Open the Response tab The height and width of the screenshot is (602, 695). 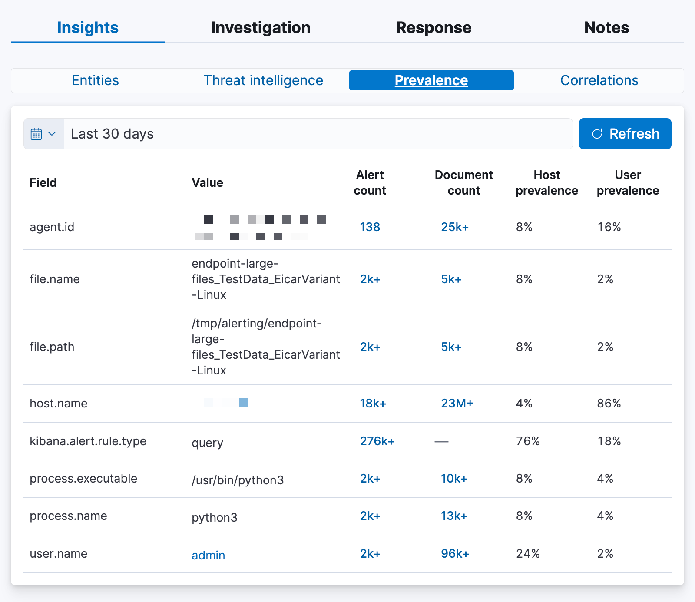tap(434, 28)
